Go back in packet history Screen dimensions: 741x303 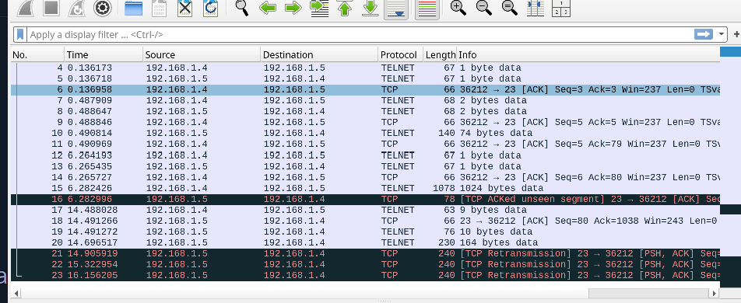(x=268, y=8)
